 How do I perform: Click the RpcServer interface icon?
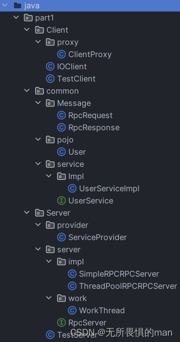pyautogui.click(x=61, y=322)
